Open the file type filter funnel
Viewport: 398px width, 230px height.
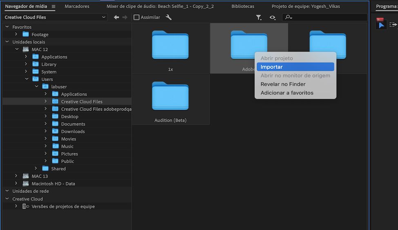(259, 18)
